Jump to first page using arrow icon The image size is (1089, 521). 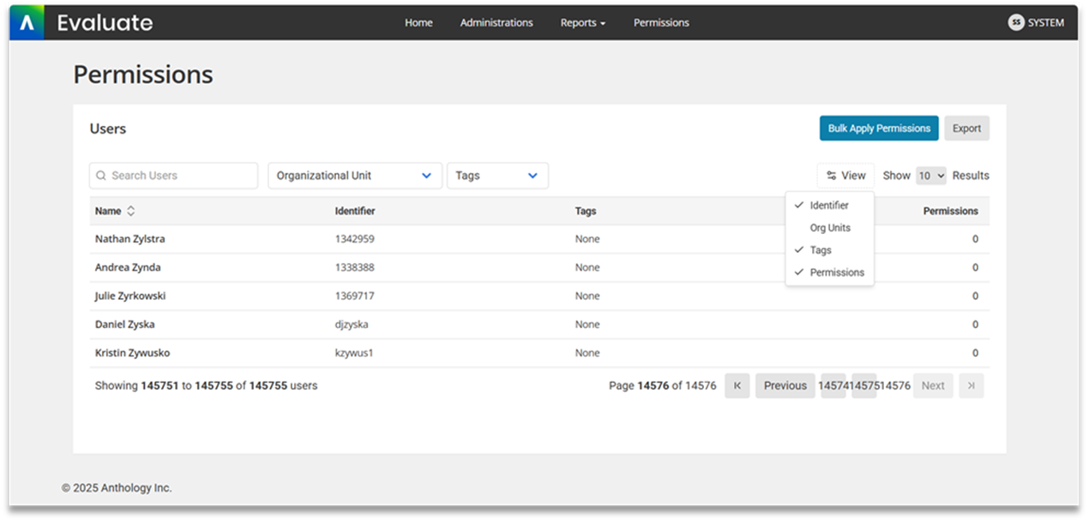click(x=737, y=386)
